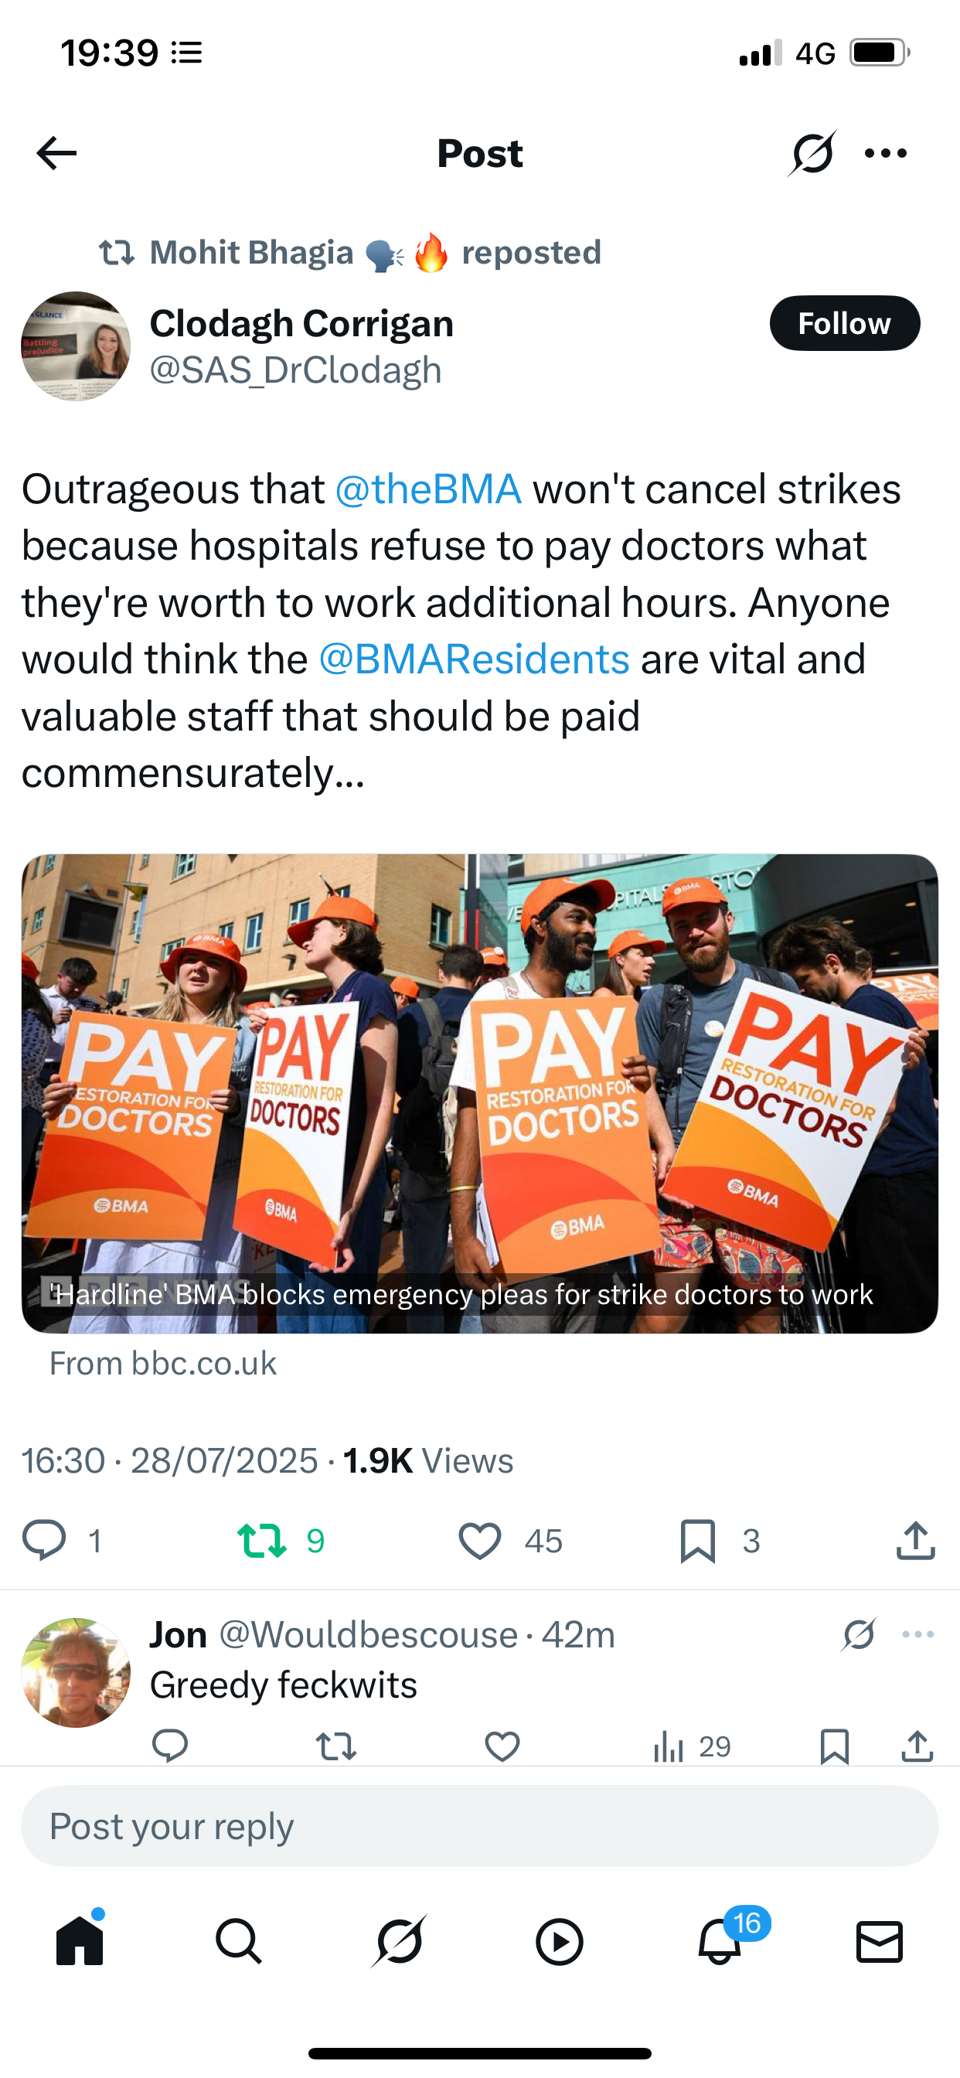960x2078 pixels.
Task: Follow Clodagh Corrigan
Action: [845, 323]
